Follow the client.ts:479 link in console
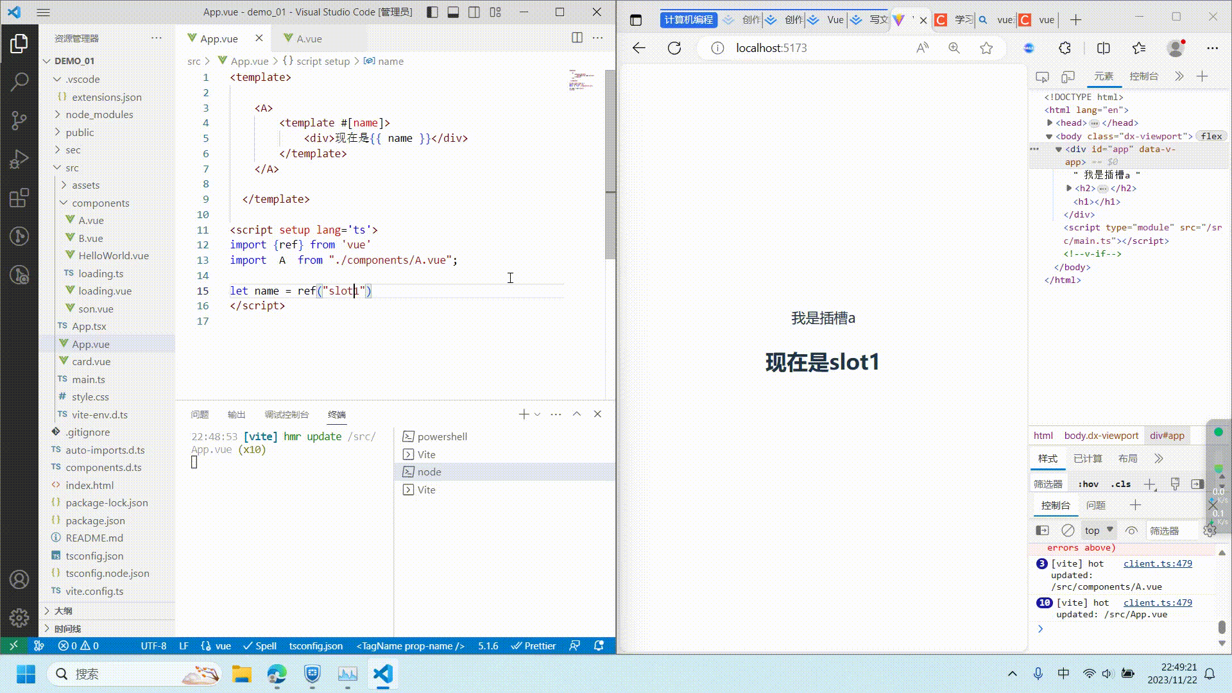1232x693 pixels. (1157, 563)
